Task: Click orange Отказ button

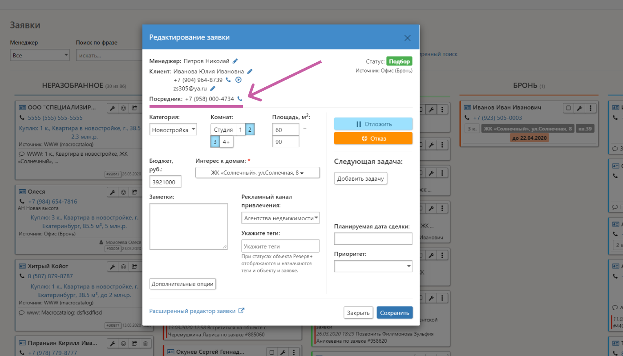Action: pos(373,138)
